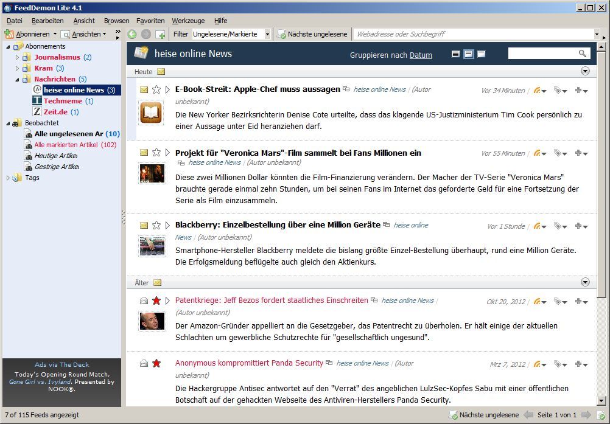The height and width of the screenshot is (424, 610).
Task: Click the status bar page icon at far right
Action: pos(600,415)
